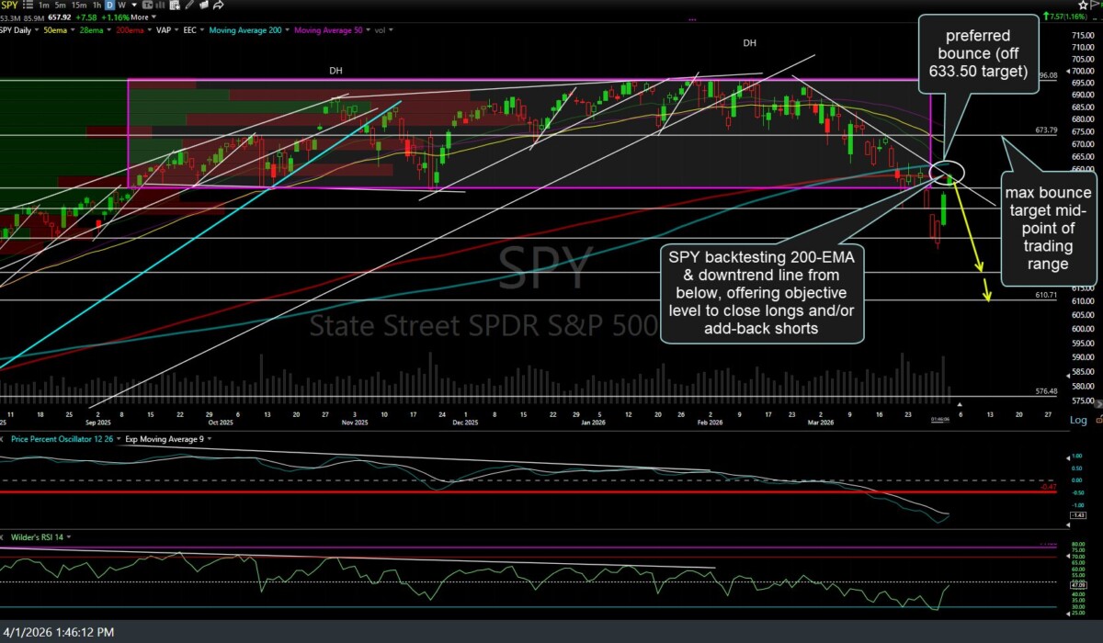Screen dimensions: 1103x643
Task: Toggle Log scale on price axis
Action: pyautogui.click(x=1078, y=421)
